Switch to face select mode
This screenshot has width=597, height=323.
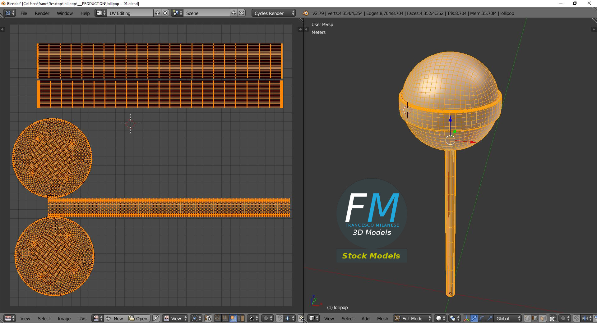(x=543, y=318)
